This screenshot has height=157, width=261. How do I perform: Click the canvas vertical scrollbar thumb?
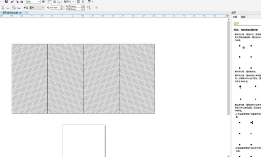pyautogui.click(x=229, y=68)
